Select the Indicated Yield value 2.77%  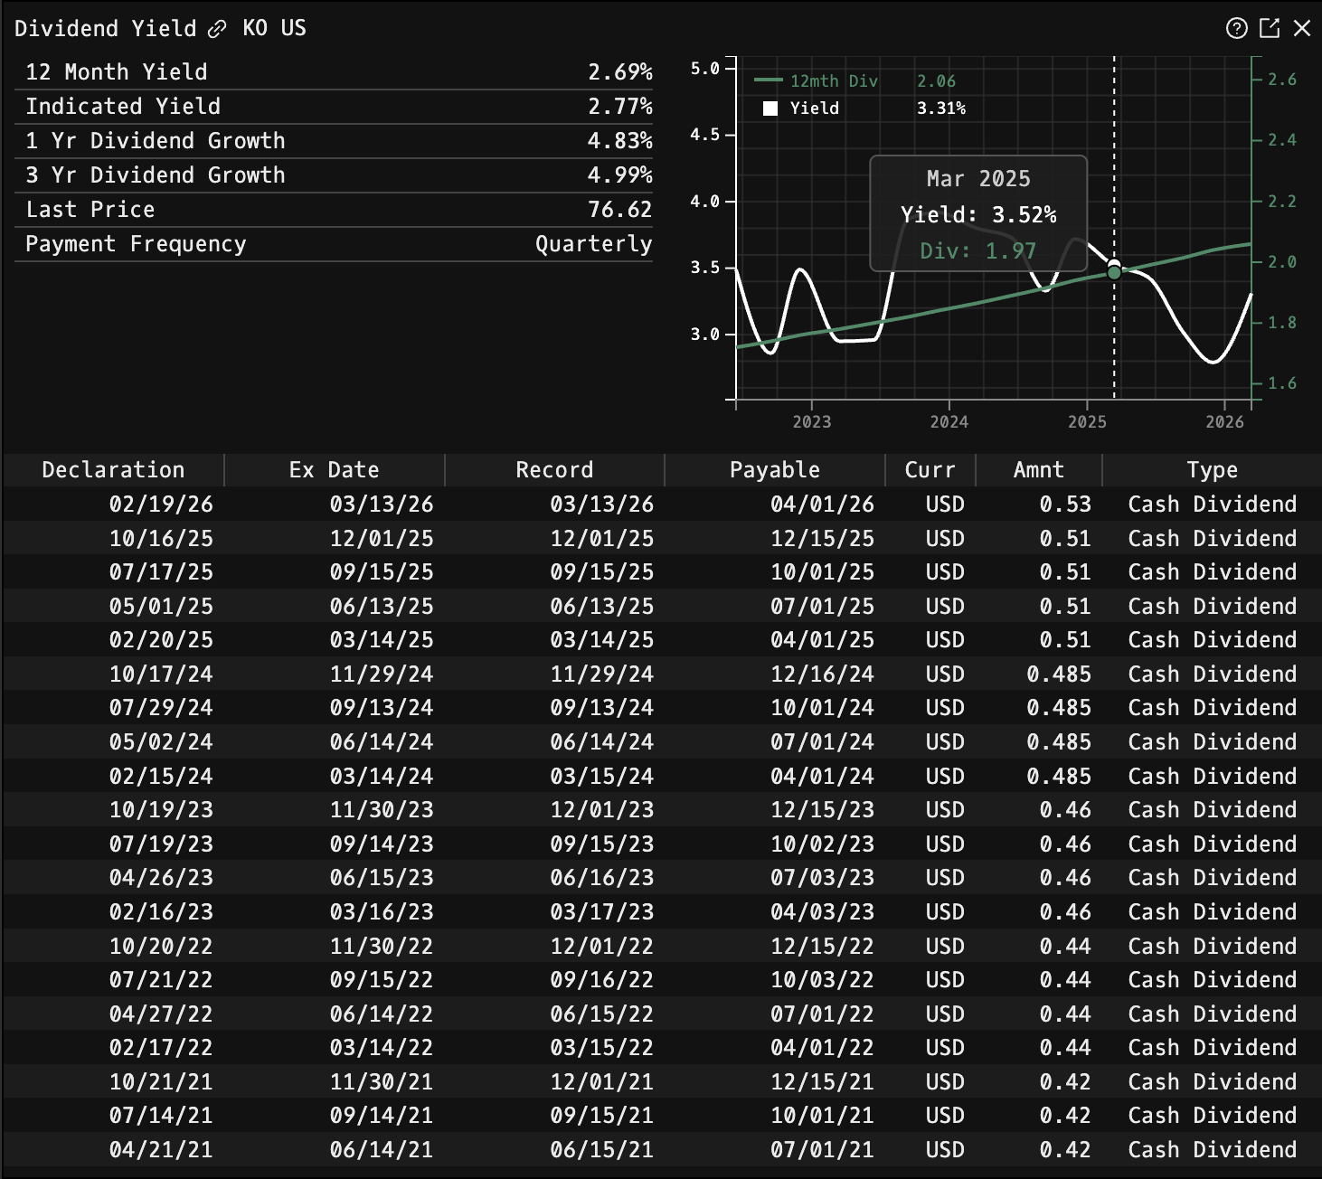click(620, 107)
